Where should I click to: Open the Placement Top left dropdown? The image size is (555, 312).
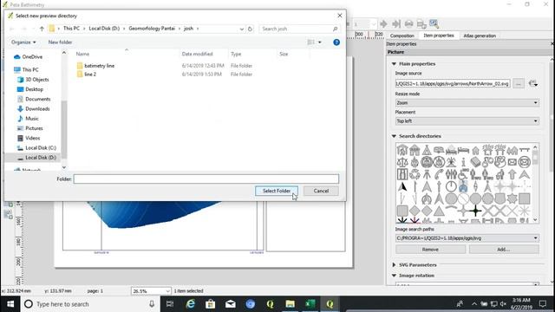click(x=467, y=121)
